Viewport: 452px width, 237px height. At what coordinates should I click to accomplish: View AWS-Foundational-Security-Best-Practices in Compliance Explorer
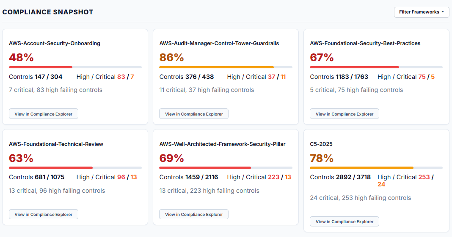click(345, 114)
